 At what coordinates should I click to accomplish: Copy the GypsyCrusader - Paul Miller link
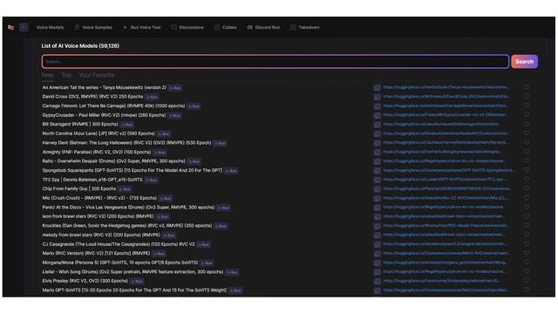(378, 115)
